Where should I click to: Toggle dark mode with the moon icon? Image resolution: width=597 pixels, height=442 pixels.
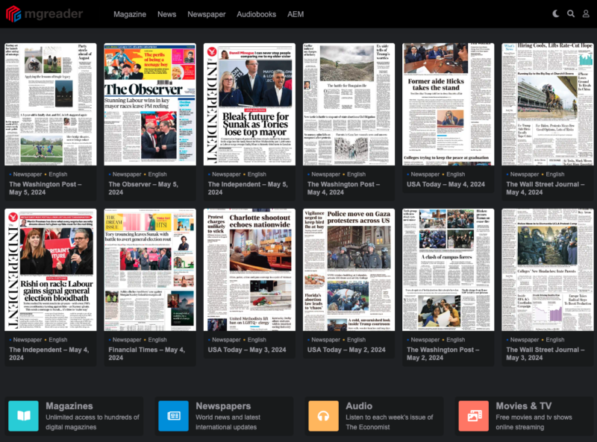556,13
